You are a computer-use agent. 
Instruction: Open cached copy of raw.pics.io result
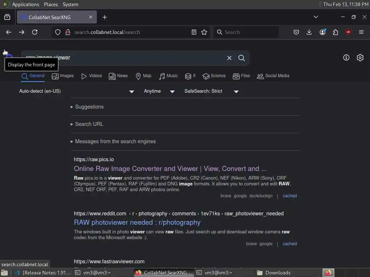click(x=290, y=196)
